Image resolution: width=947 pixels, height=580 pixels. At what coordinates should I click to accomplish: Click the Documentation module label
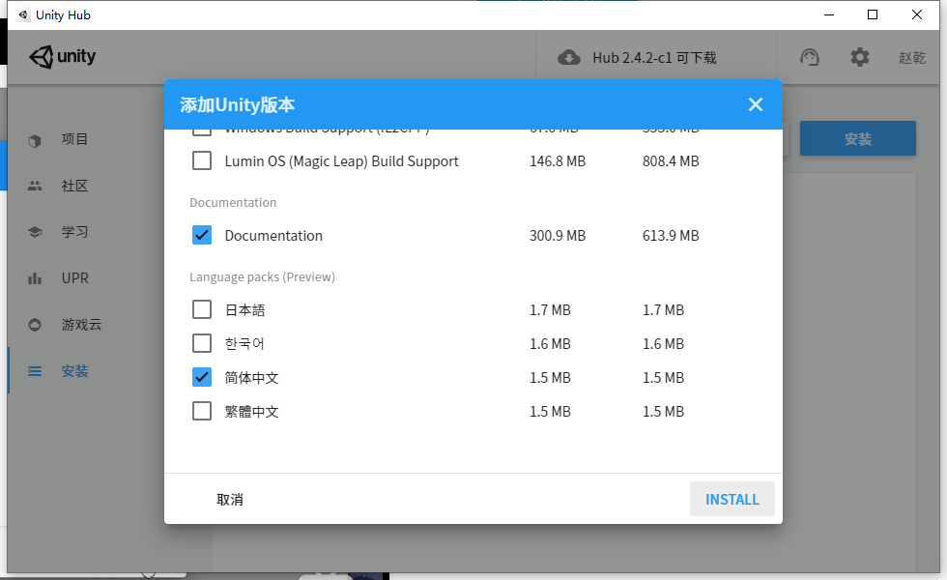pyautogui.click(x=273, y=236)
